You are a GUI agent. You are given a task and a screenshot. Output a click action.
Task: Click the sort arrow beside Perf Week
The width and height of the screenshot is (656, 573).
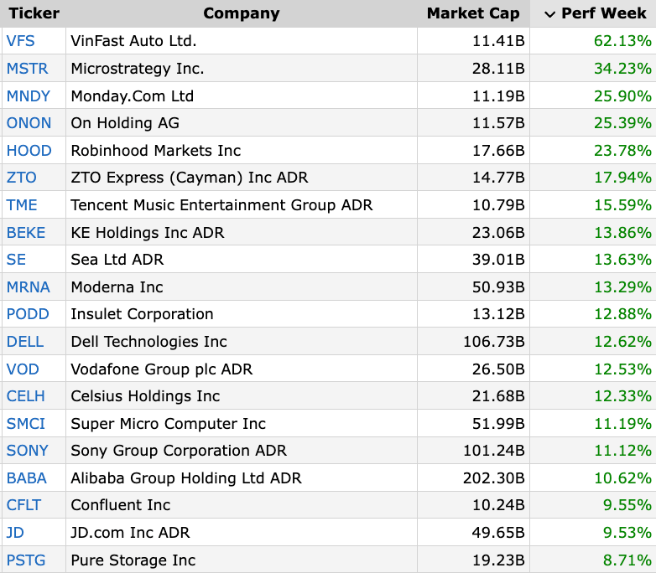[x=550, y=13]
